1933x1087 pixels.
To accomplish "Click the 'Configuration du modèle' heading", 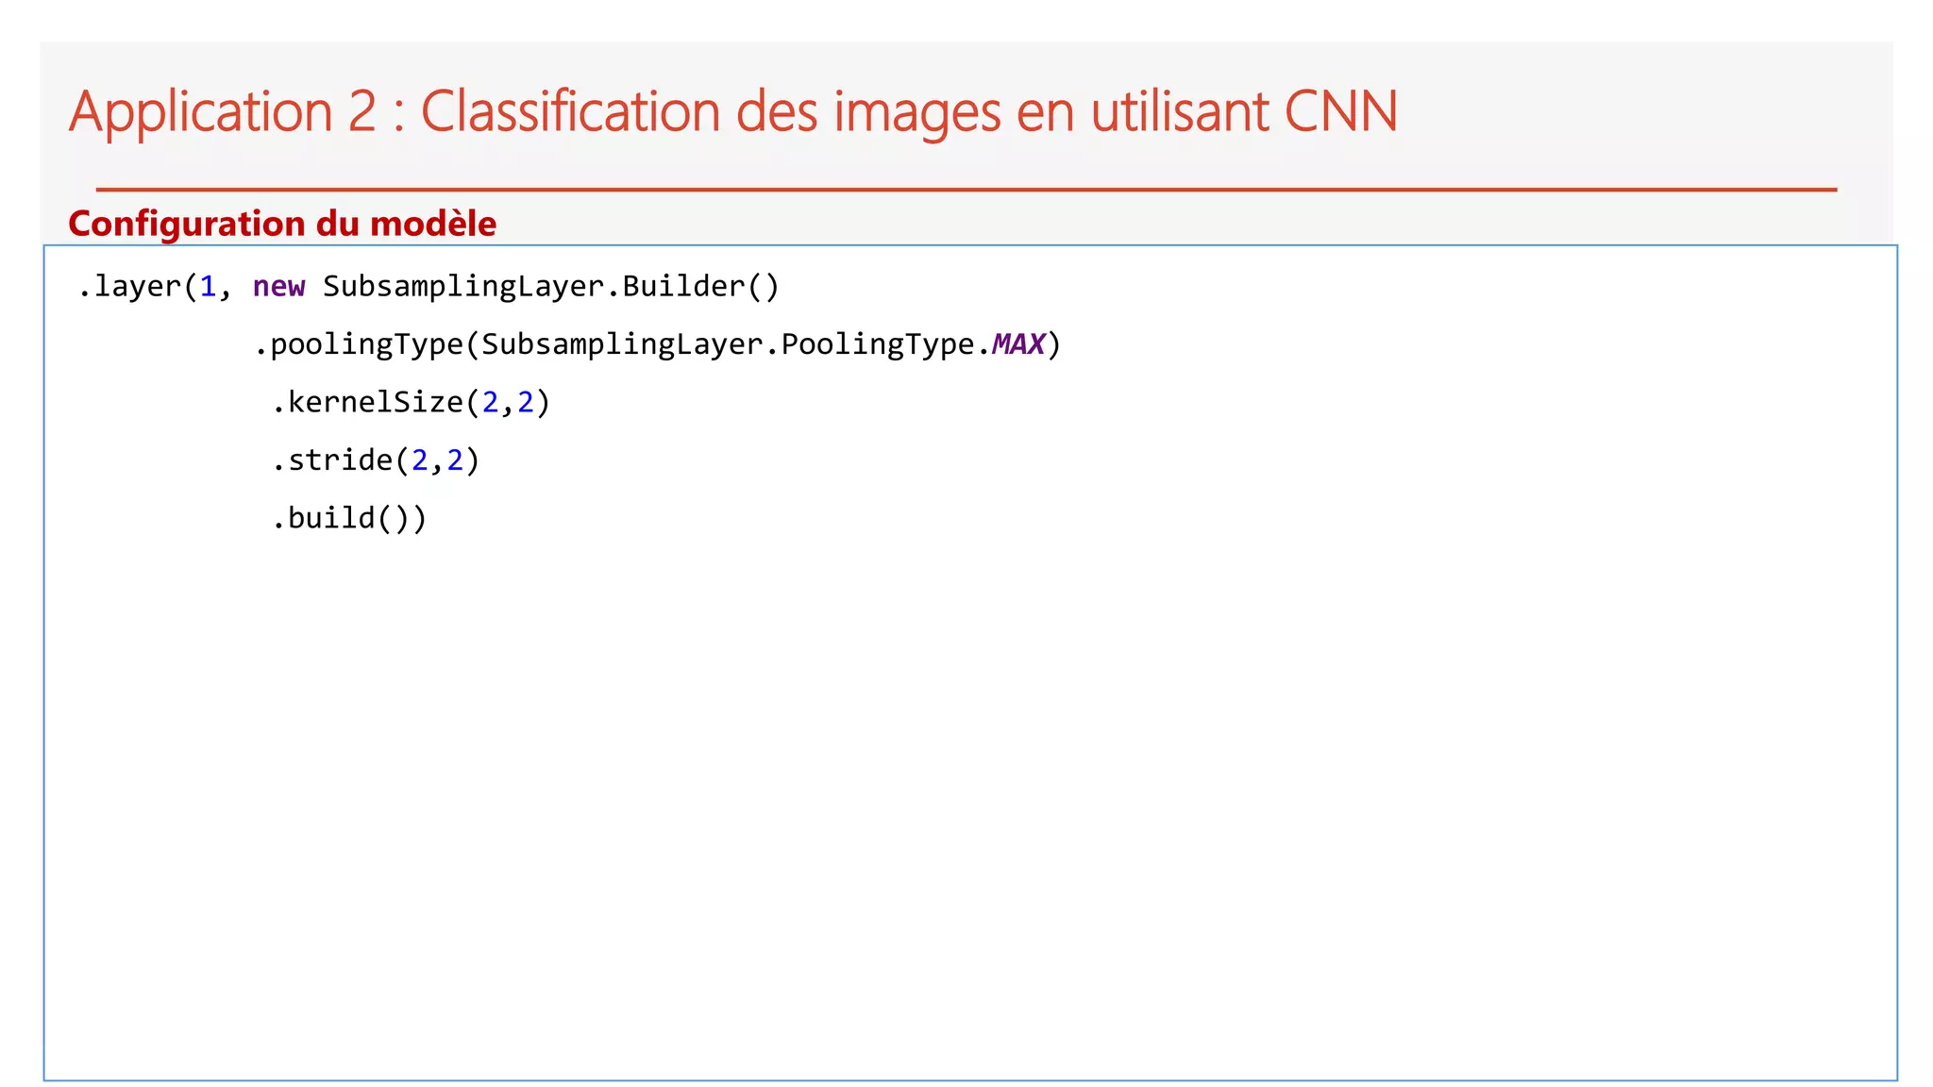I will 282,224.
